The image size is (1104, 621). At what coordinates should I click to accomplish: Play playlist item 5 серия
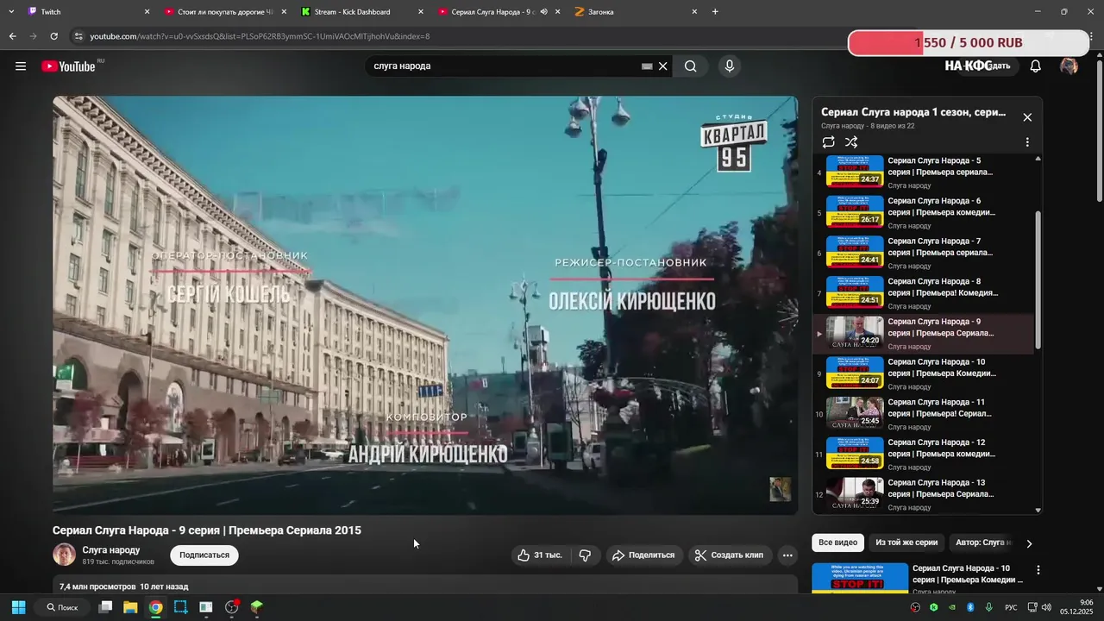pos(924,172)
